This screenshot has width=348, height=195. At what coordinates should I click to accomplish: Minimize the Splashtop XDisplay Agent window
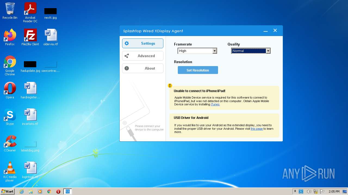[x=266, y=31]
